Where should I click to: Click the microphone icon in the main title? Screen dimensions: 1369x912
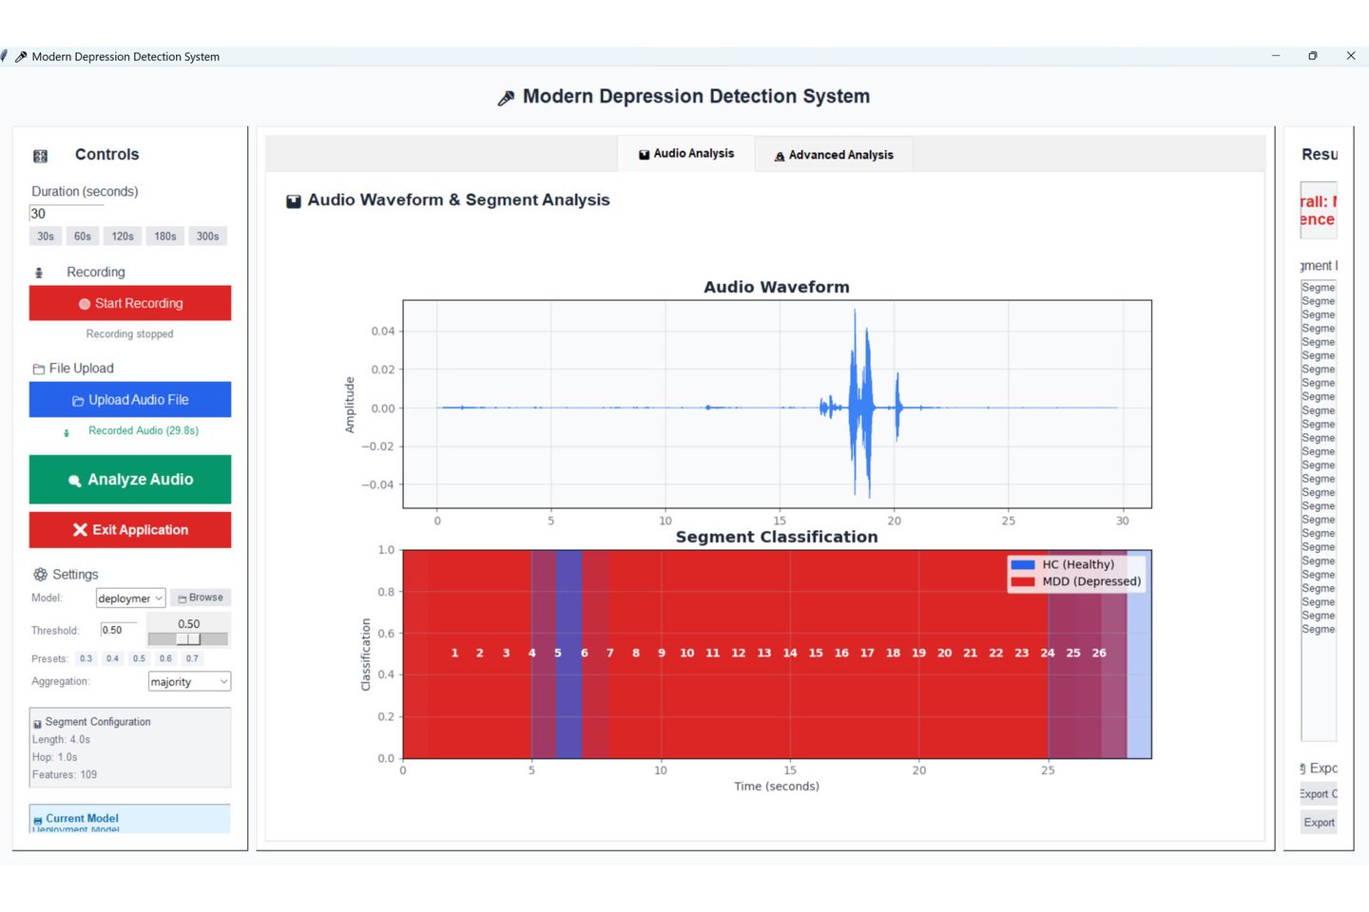tap(506, 98)
